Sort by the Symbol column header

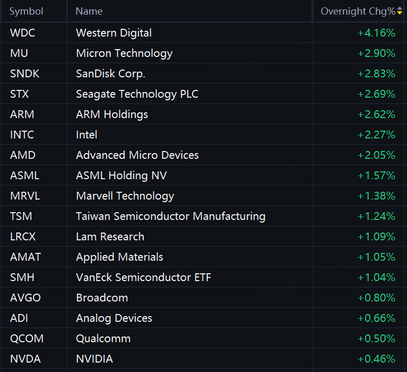[26, 11]
